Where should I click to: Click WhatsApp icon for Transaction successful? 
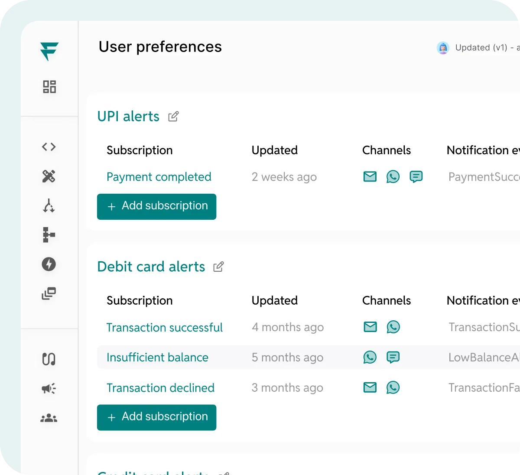coord(393,327)
